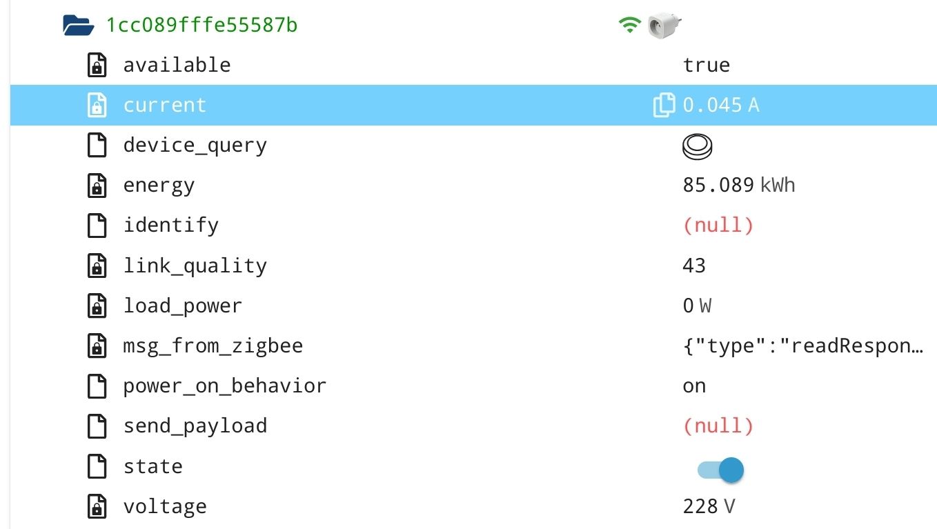Click the readResponse JSON value text

click(x=803, y=346)
